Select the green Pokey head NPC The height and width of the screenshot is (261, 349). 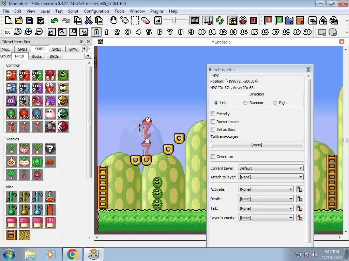click(63, 75)
